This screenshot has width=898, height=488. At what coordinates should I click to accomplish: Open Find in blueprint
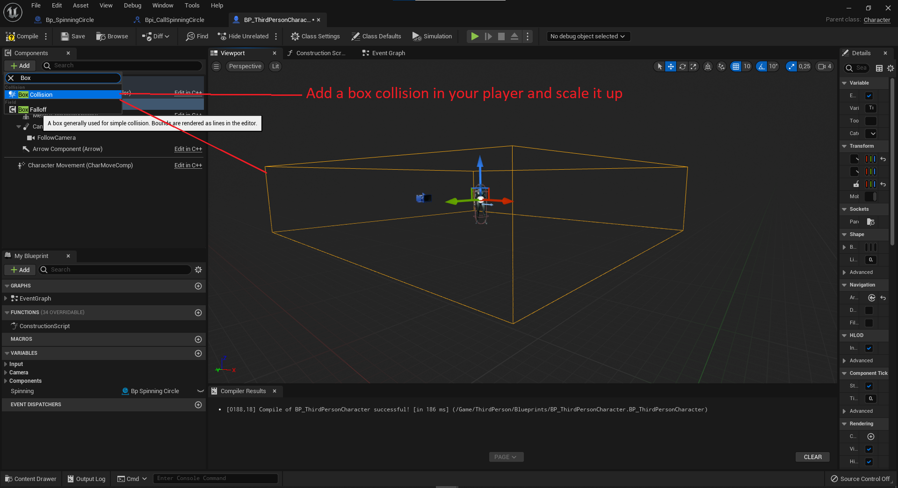(x=197, y=36)
